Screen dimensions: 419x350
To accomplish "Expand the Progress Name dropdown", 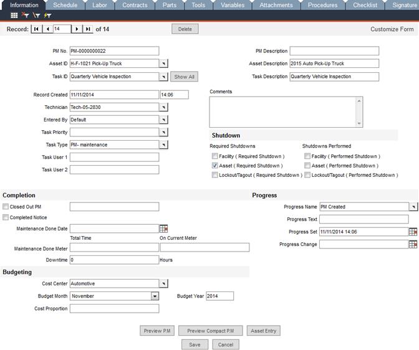I will tap(413, 207).
